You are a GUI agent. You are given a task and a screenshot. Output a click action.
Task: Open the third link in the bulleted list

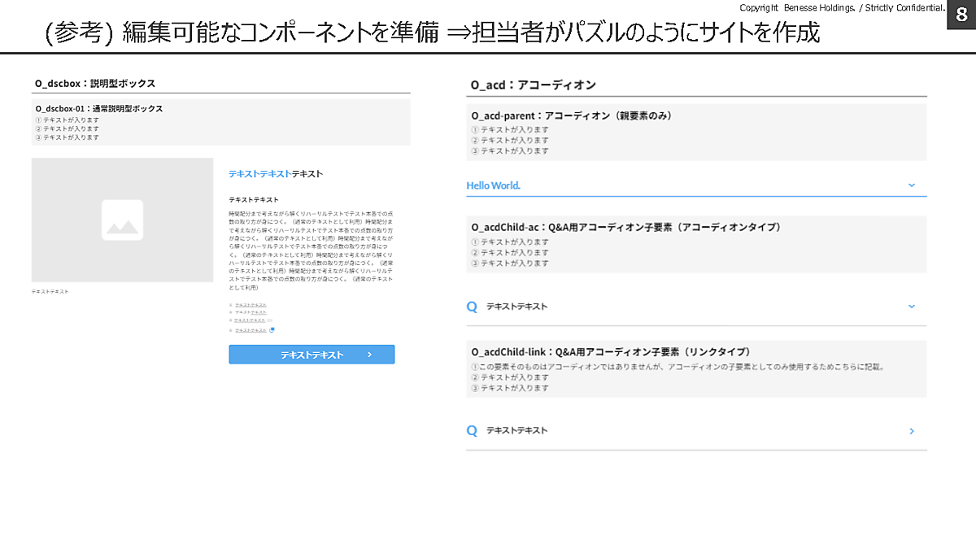251,320
